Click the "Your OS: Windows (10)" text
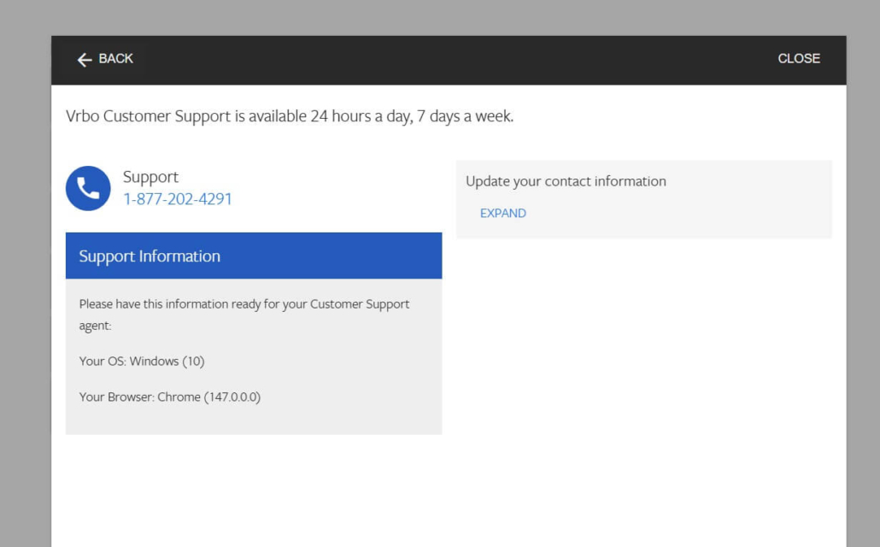 [x=142, y=362]
